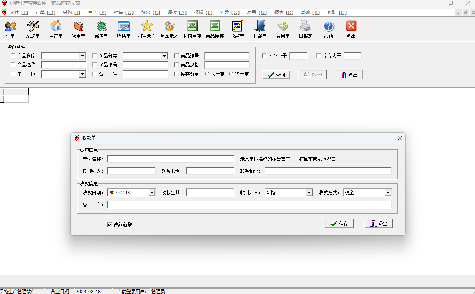Click the 帮助 question mark icon
This screenshot has height=294, width=475.
coord(329,26)
